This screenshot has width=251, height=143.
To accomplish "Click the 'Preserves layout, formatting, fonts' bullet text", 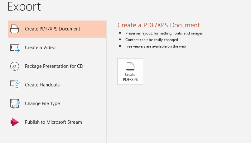I will [x=164, y=33].
